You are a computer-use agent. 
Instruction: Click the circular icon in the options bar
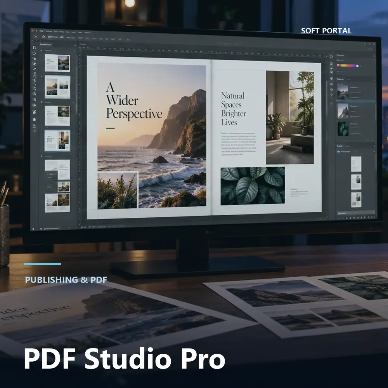click(43, 36)
